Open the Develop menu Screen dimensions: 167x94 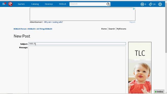click(49, 4)
